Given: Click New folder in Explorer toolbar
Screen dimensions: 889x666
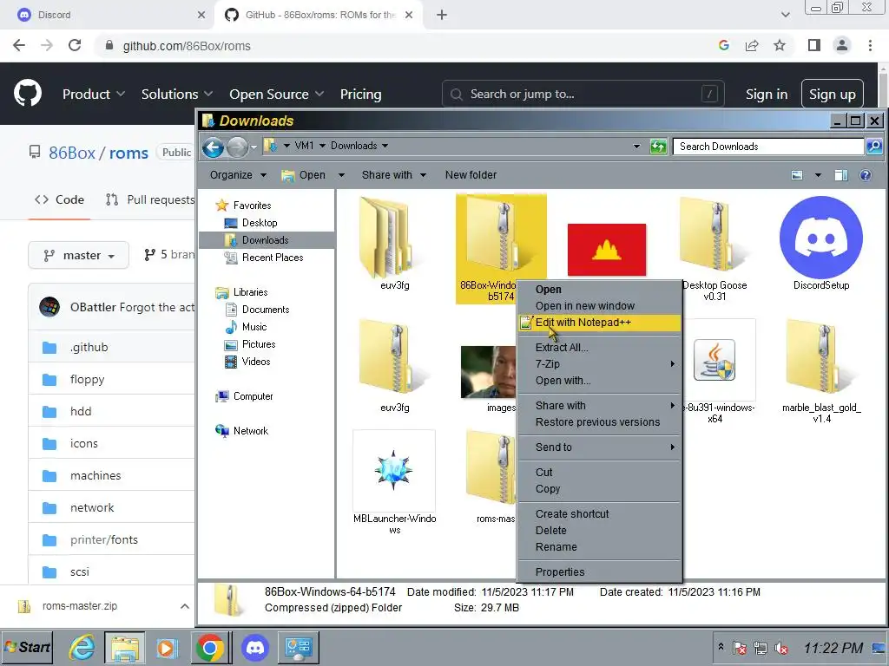Looking at the screenshot, I should click(x=471, y=175).
